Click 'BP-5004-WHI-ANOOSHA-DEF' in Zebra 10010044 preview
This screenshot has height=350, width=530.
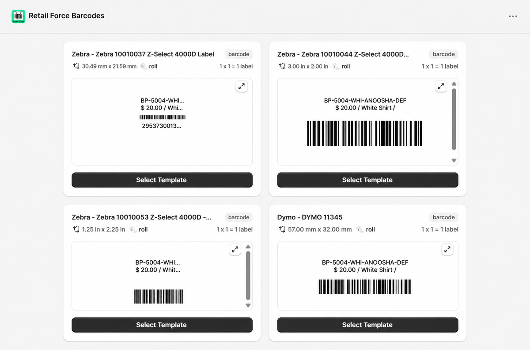pyautogui.click(x=365, y=101)
